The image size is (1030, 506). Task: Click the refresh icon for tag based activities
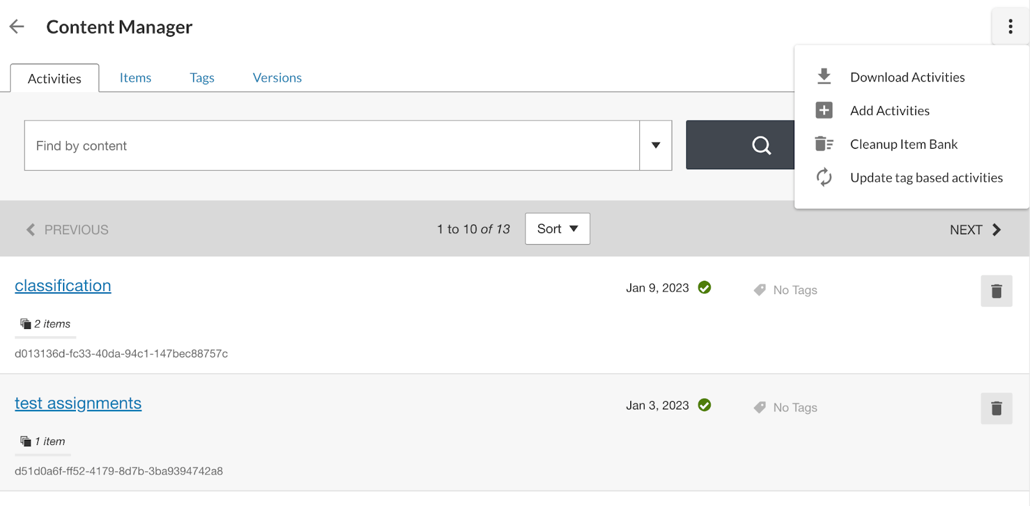pyautogui.click(x=824, y=177)
